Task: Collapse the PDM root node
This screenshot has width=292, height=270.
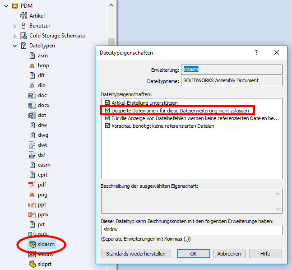Action: [x=6, y=6]
